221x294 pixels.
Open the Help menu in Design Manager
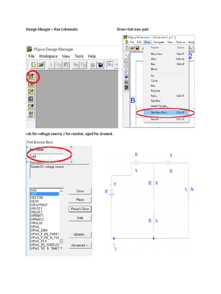92,56
